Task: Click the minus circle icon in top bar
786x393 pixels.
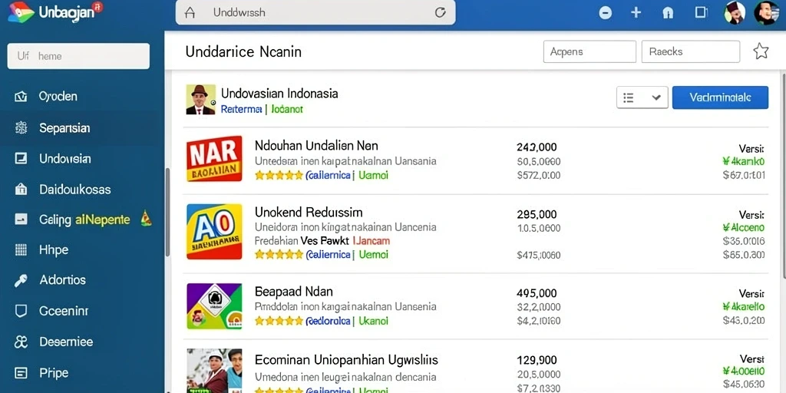Action: (x=606, y=12)
